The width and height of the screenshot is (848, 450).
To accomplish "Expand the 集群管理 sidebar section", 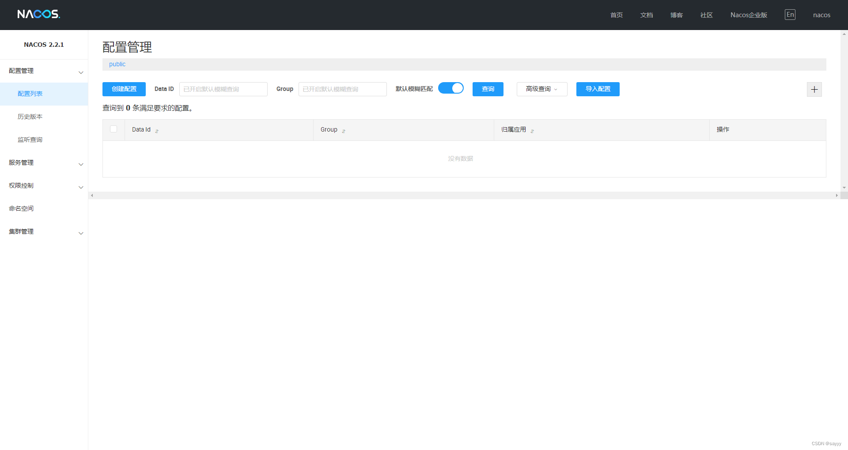I will pos(44,232).
